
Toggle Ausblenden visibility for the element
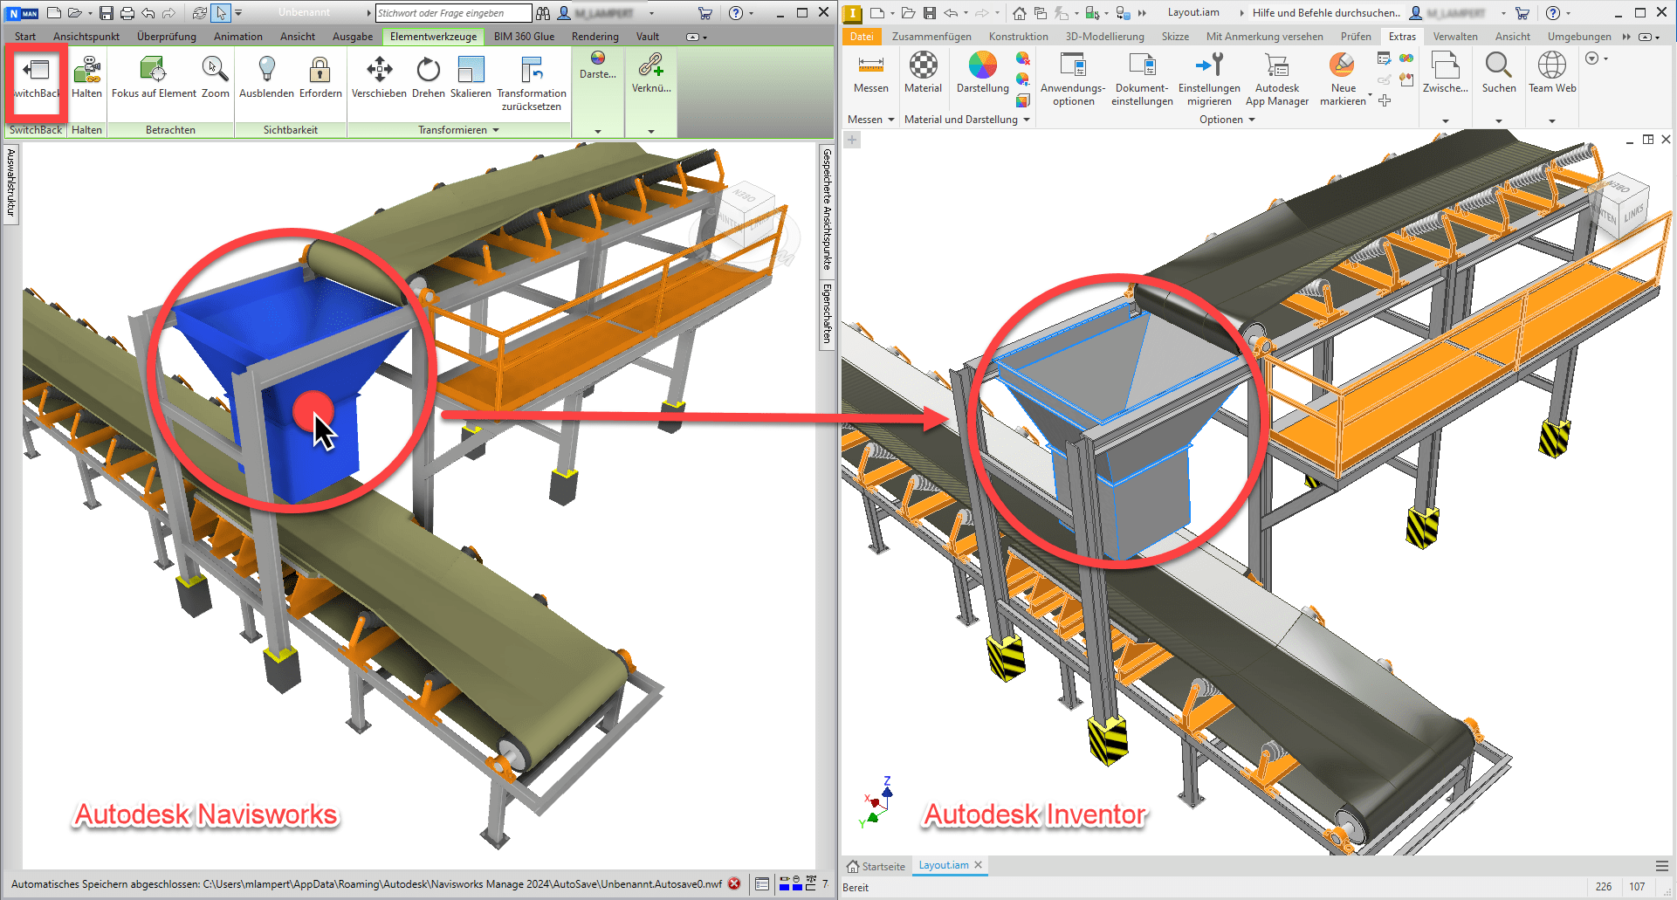(x=266, y=72)
